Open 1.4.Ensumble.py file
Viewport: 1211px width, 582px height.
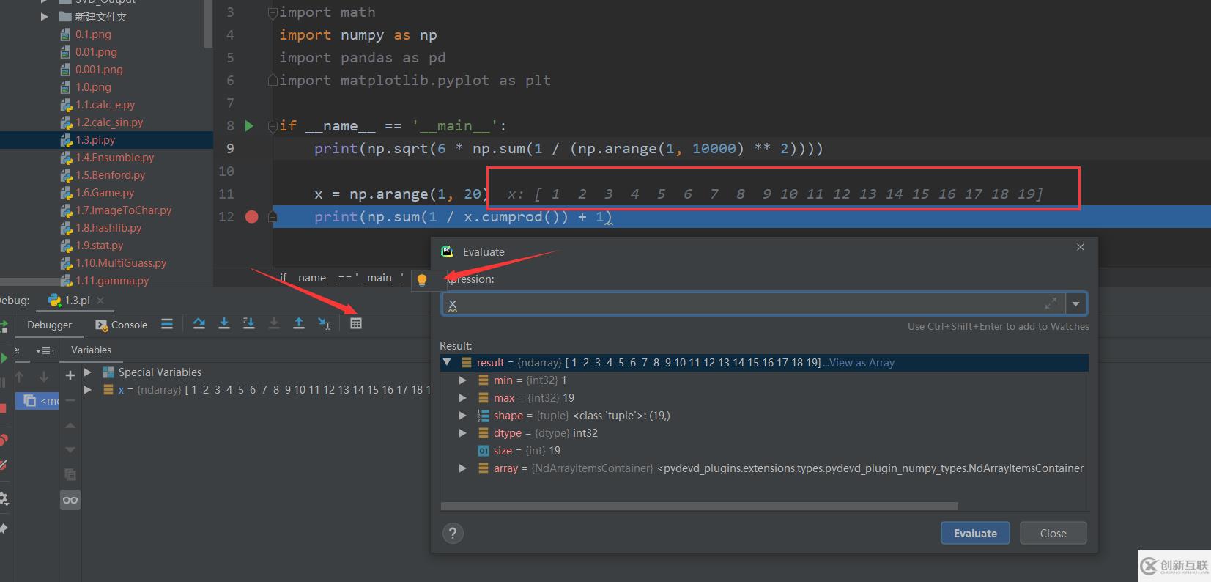point(114,158)
